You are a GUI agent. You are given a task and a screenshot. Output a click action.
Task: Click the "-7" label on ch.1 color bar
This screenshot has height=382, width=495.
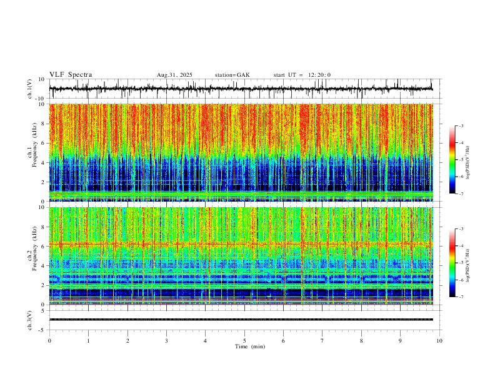coord(461,193)
